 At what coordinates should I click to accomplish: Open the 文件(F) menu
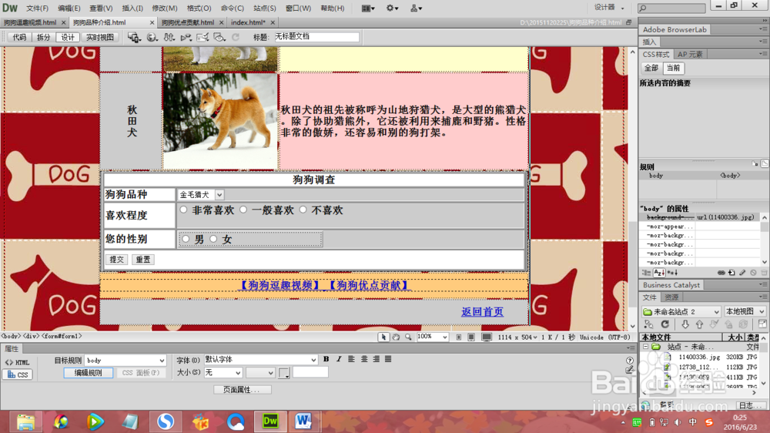[x=37, y=8]
